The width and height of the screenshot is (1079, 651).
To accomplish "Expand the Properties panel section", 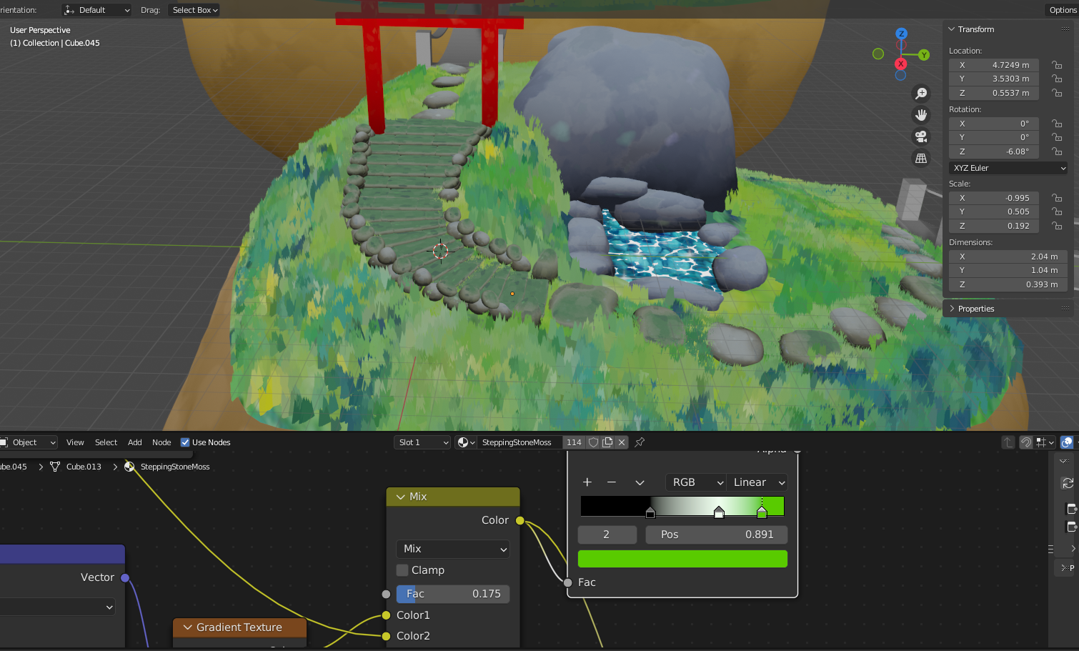I will [x=975, y=309].
